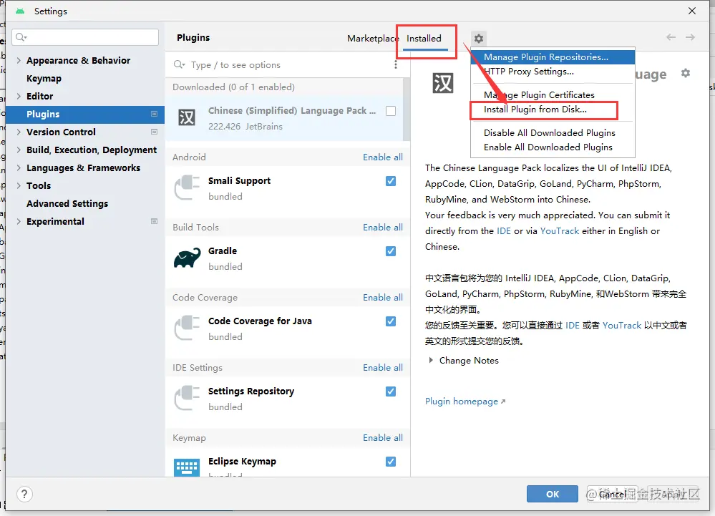715x516 pixels.
Task: Open the plugins gear settings icon
Action: 478,39
